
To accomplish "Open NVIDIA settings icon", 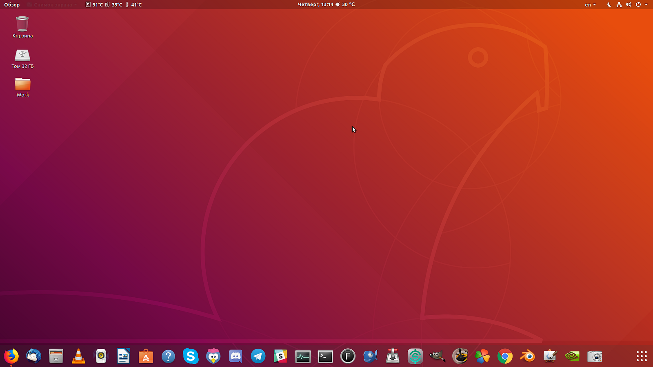I will (x=572, y=356).
